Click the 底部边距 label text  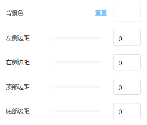tap(18, 111)
